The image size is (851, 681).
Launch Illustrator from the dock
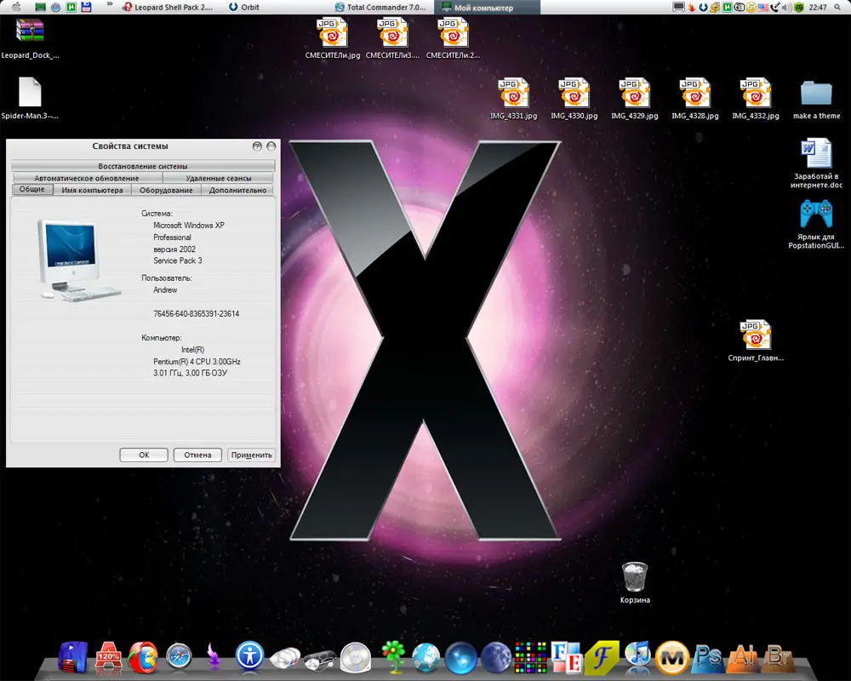(742, 658)
